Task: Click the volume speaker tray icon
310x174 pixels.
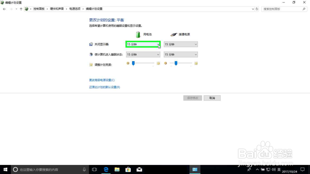Action: click(x=274, y=169)
